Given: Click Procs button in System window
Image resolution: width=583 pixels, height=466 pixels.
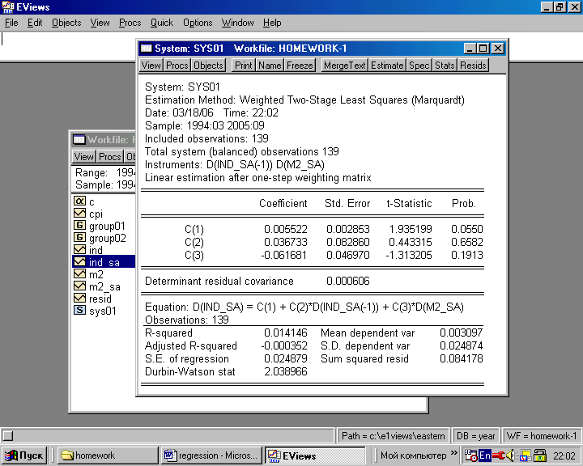Looking at the screenshot, I should pyautogui.click(x=177, y=66).
